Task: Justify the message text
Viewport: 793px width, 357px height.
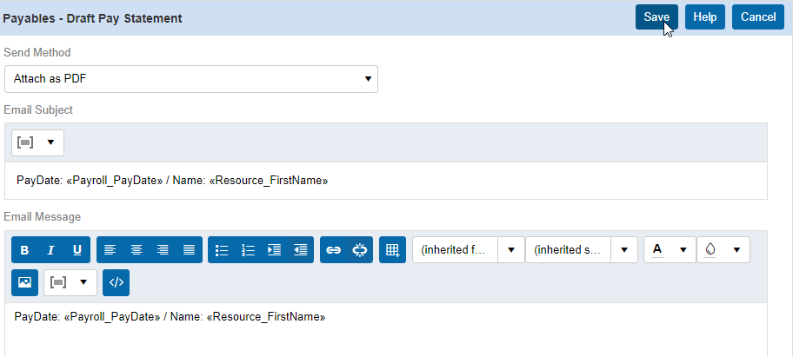Action: pyautogui.click(x=189, y=250)
